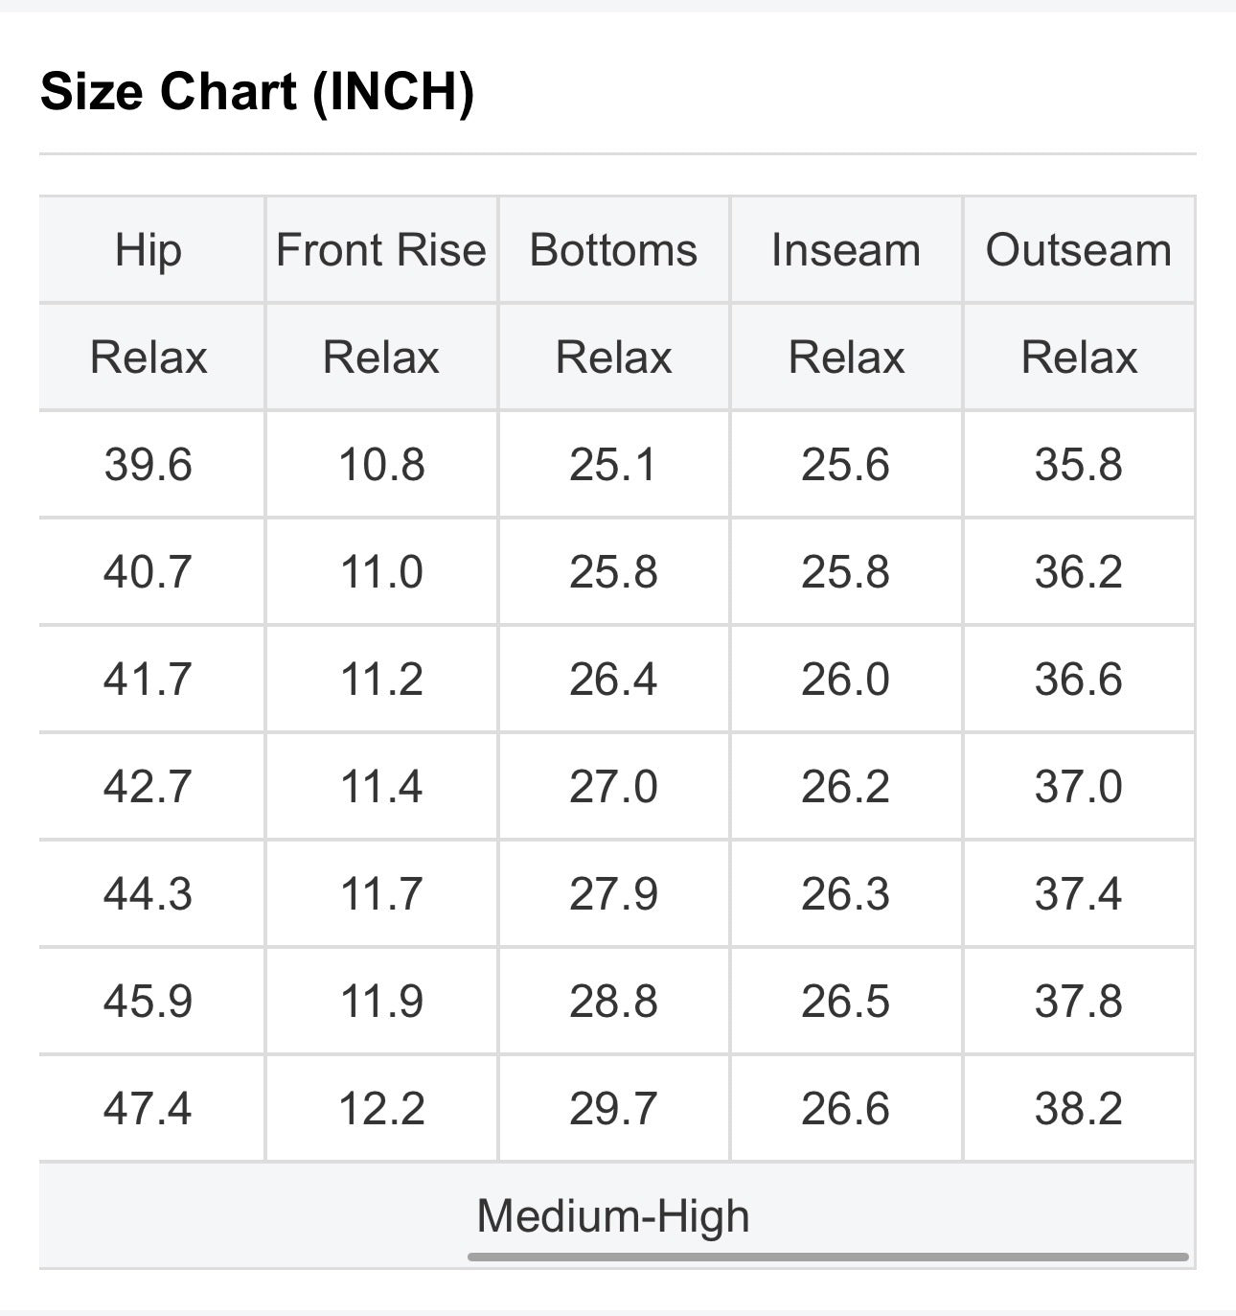Click the Inseam column header
Image resolution: width=1236 pixels, height=1316 pixels.
click(847, 250)
